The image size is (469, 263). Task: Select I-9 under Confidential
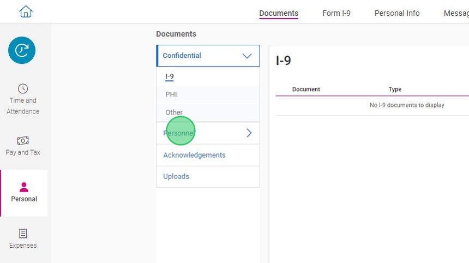tap(170, 77)
